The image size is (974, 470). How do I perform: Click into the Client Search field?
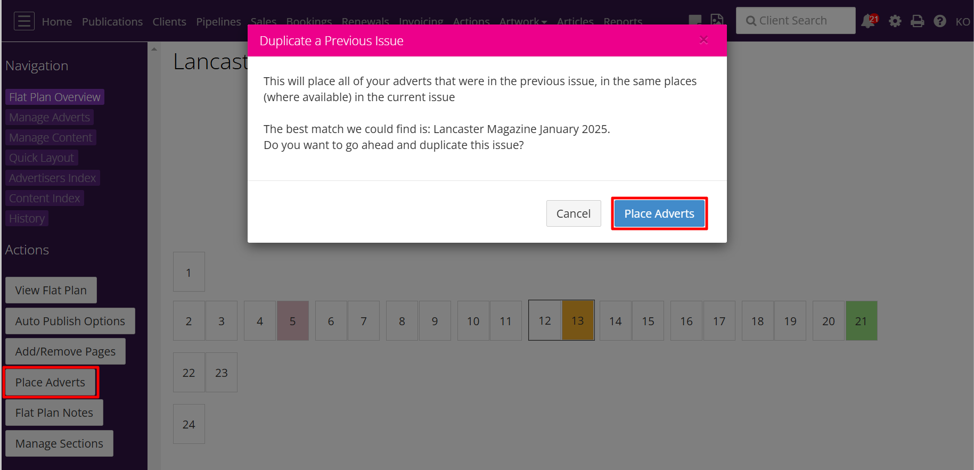point(796,21)
